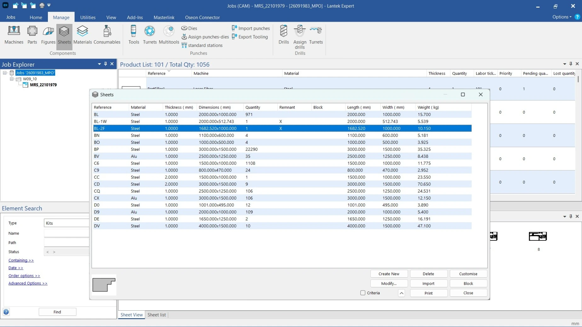Open the Options dropdown menu
This screenshot has height=327, width=582.
pos(562,17)
